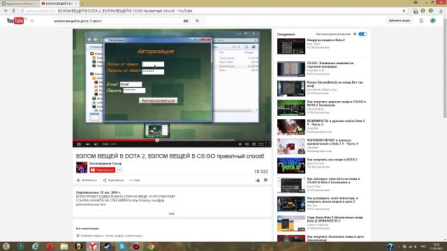
Task: Toggle the autoplay switch
Action: click(x=362, y=34)
